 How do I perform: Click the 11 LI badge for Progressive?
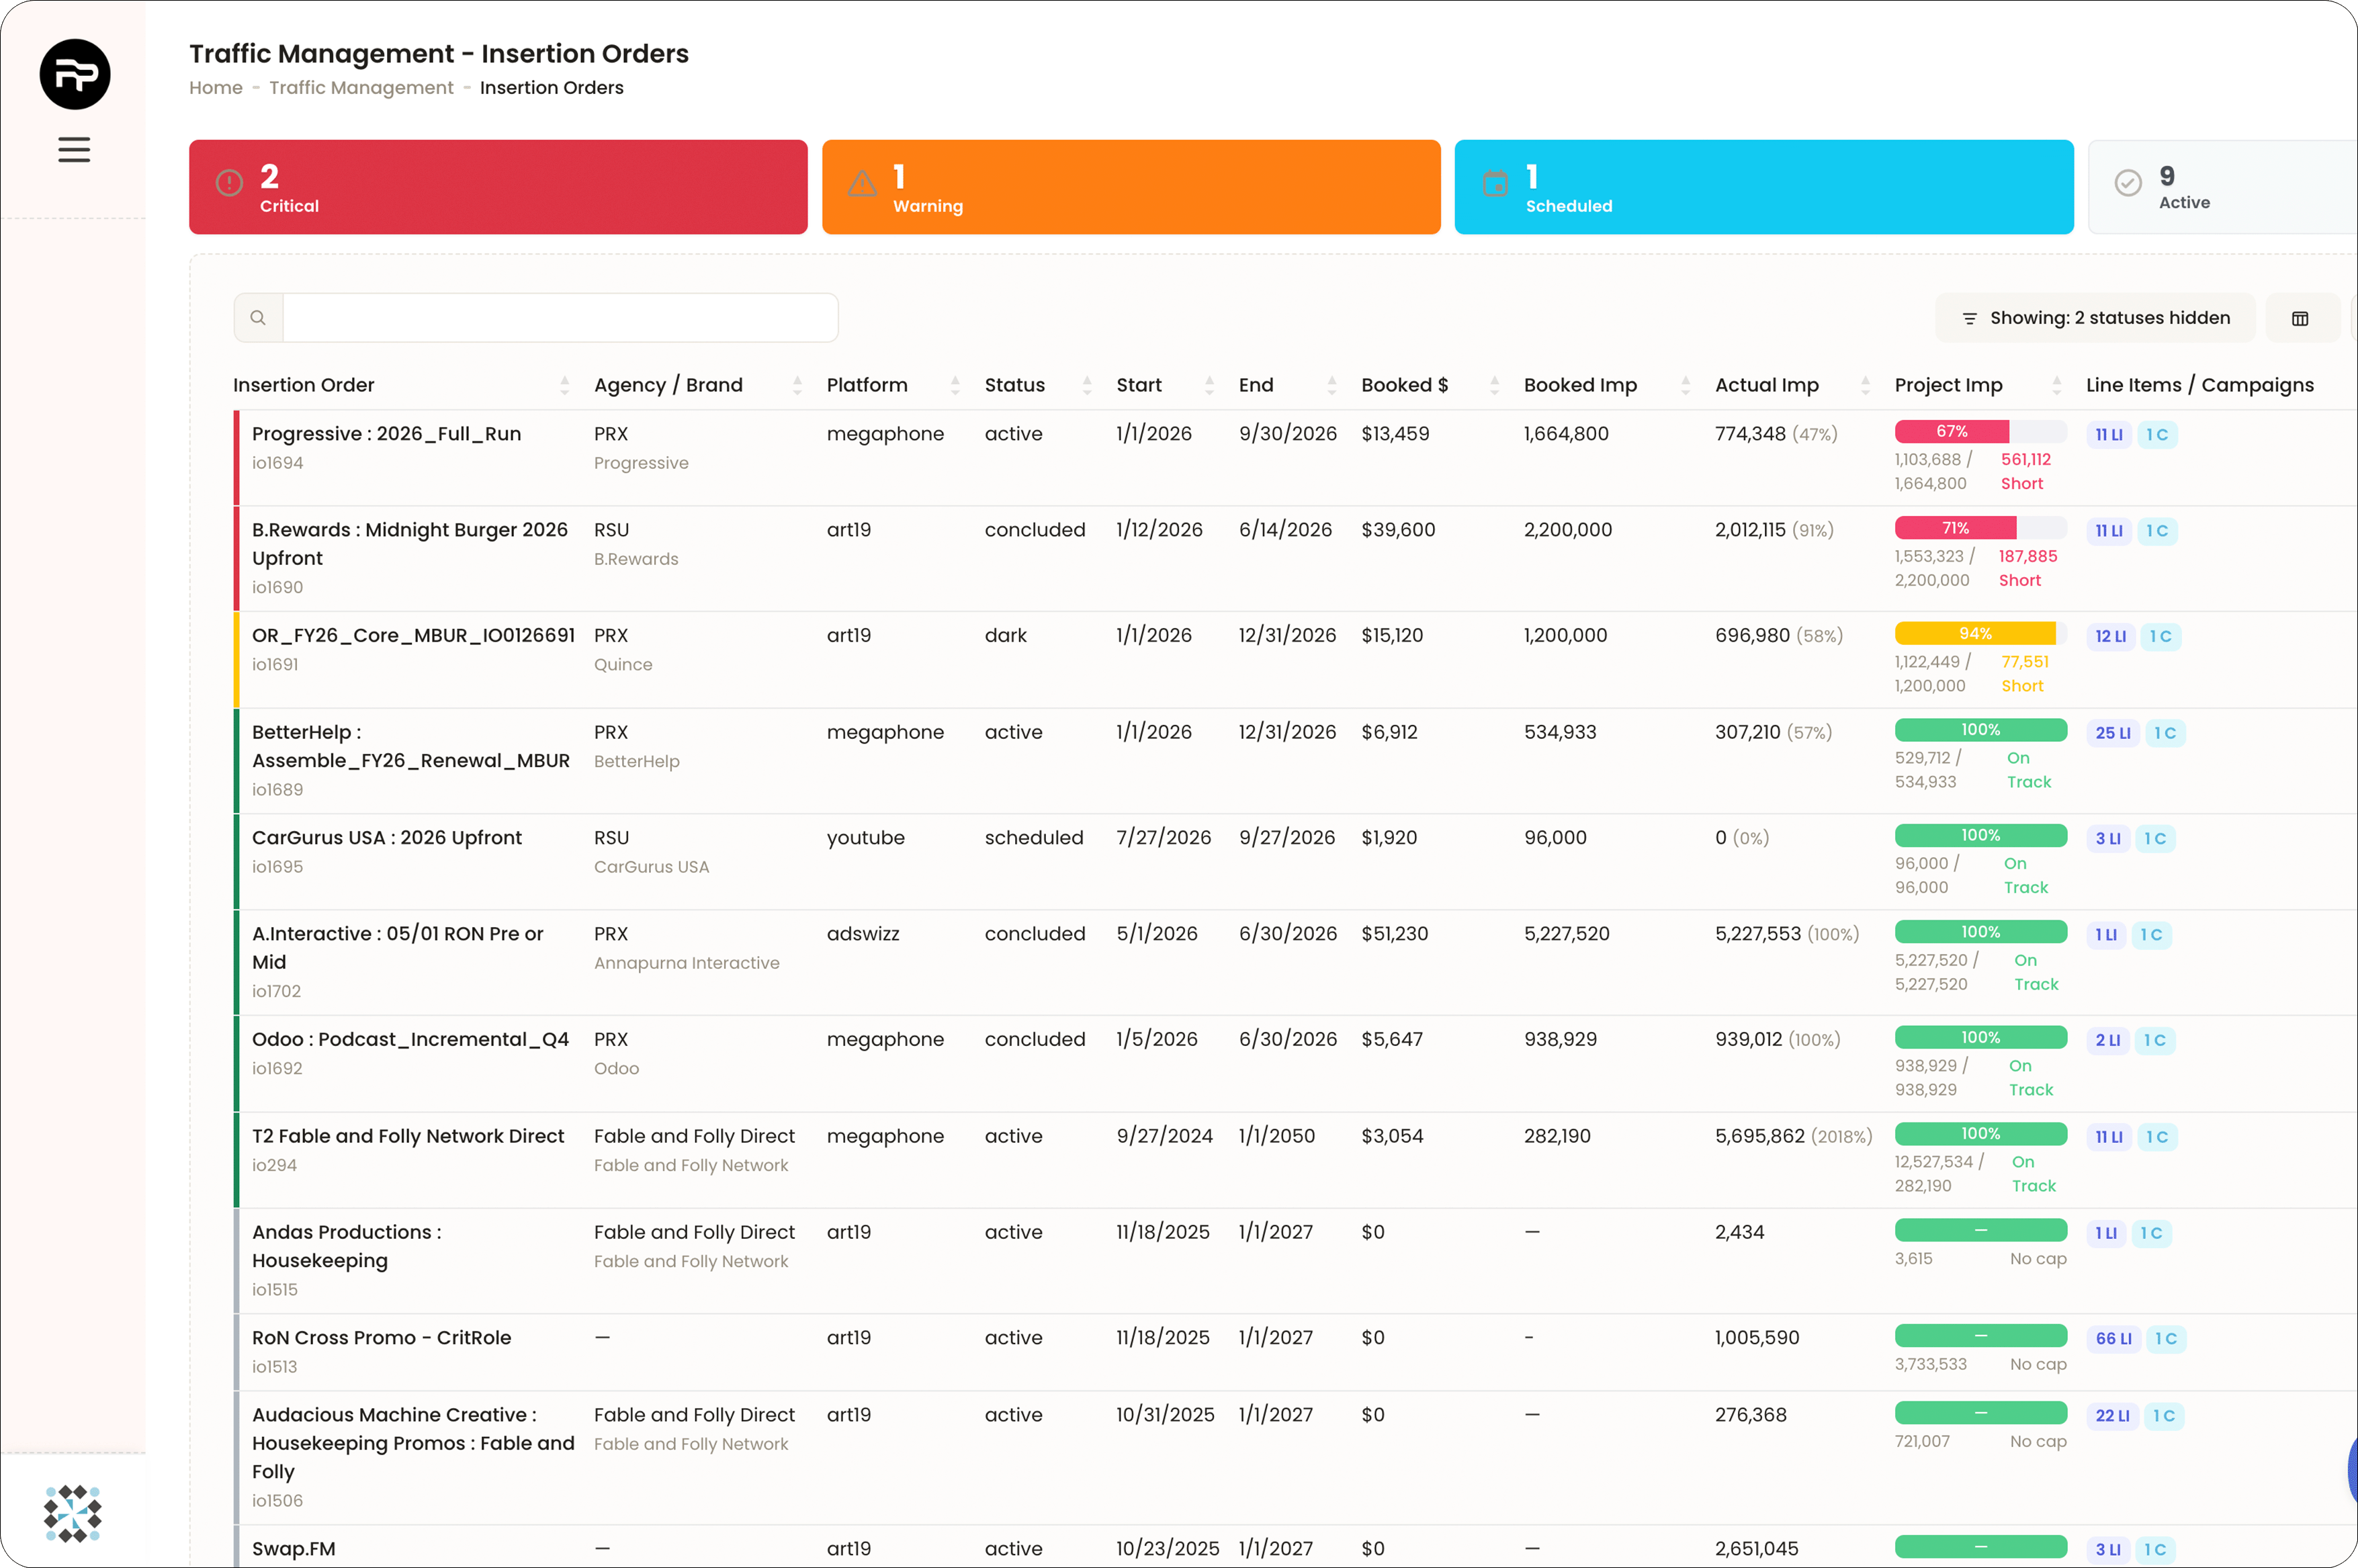[x=2109, y=435]
